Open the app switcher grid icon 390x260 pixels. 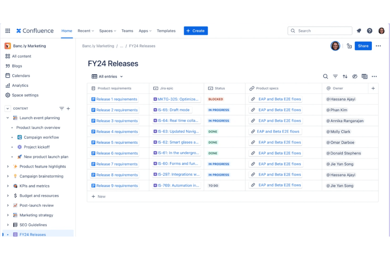(8, 31)
